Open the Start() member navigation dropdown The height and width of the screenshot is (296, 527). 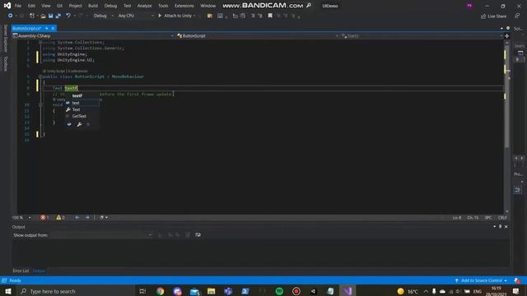click(422, 36)
